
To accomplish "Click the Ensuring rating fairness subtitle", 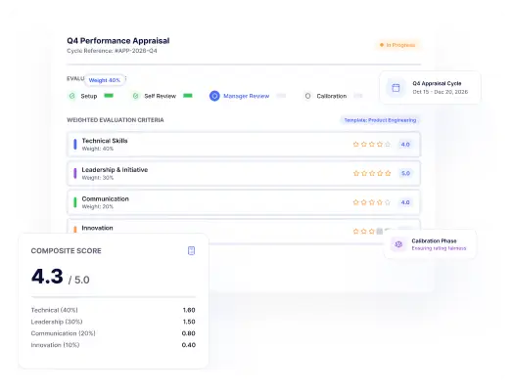I will [x=439, y=248].
